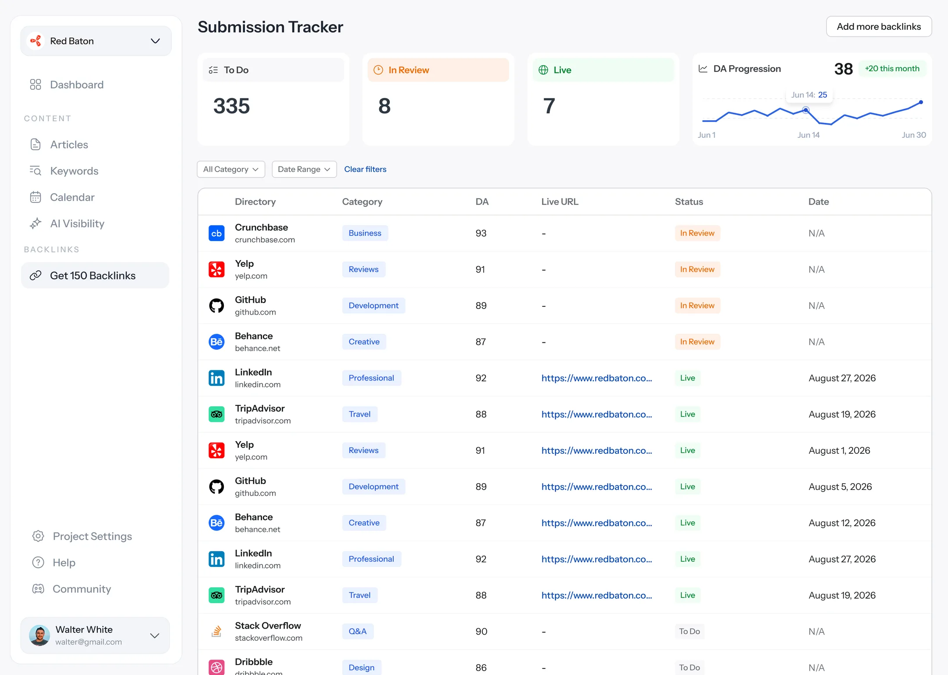The image size is (948, 675).
Task: Click the Dashboard grid icon
Action: point(36,84)
